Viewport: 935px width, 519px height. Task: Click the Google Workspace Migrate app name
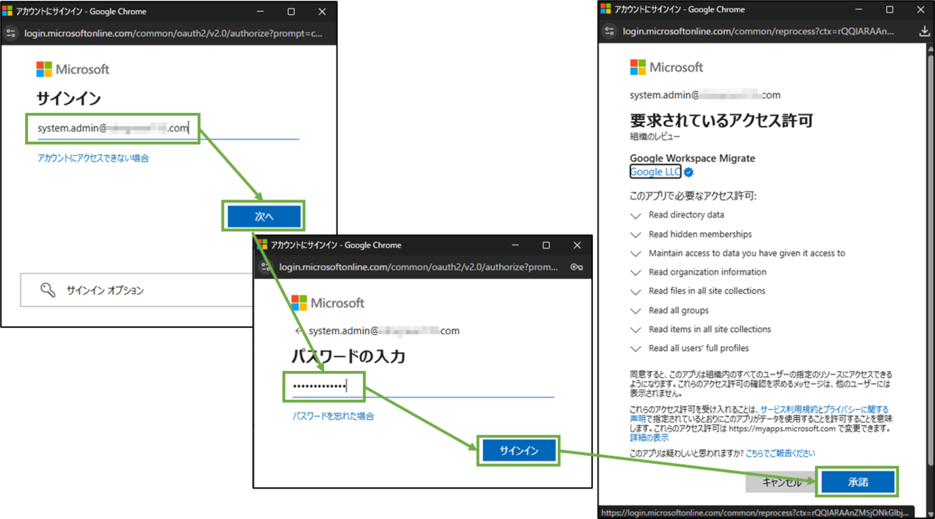coord(693,158)
